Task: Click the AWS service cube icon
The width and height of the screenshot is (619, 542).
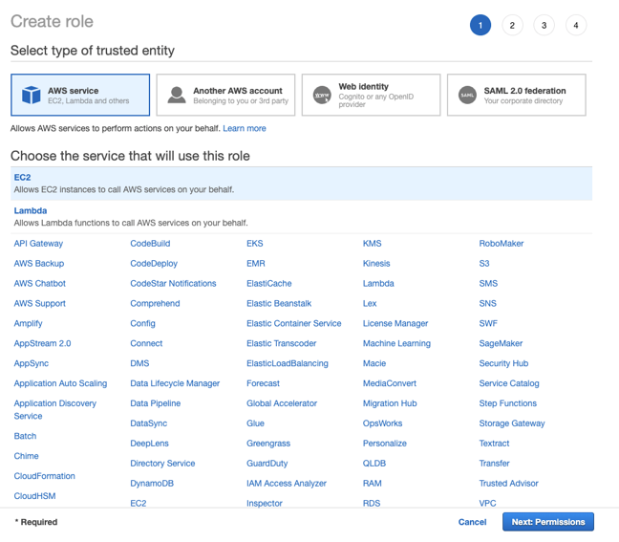Action: tap(32, 95)
